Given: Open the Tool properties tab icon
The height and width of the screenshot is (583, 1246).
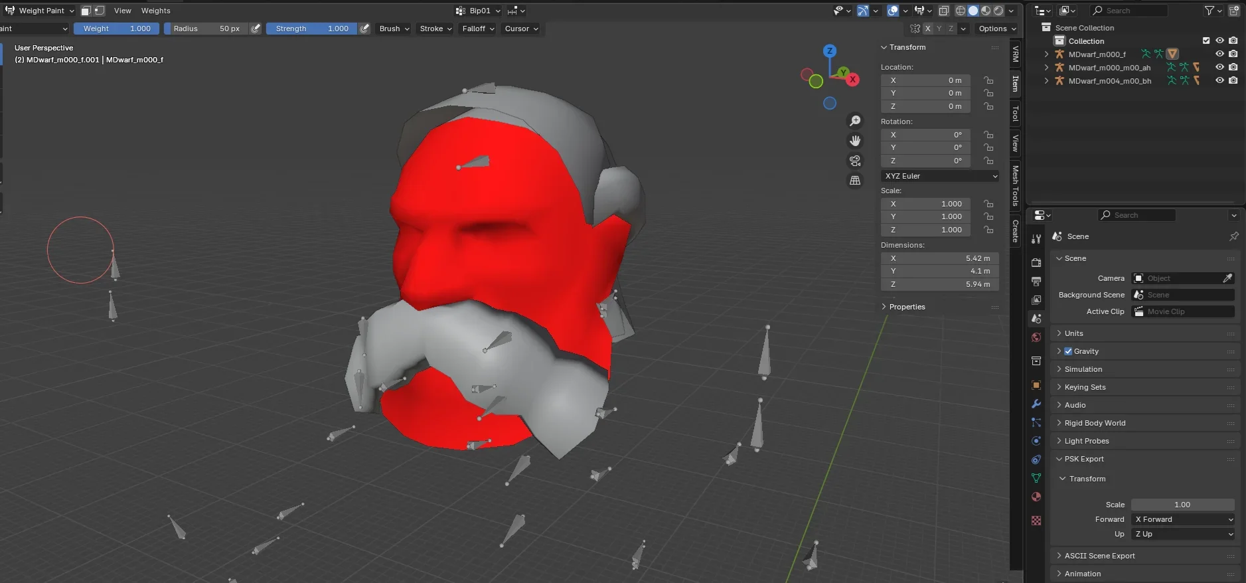Looking at the screenshot, I should tap(1036, 239).
